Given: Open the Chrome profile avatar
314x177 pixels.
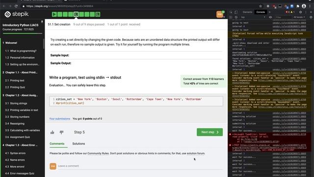Looking at the screenshot, I should coord(304,6).
